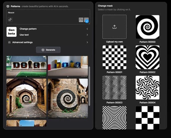Select the spiral mask Pattern 00000
Image resolution: width=171 pixels, height=138 pixels.
[147, 27]
